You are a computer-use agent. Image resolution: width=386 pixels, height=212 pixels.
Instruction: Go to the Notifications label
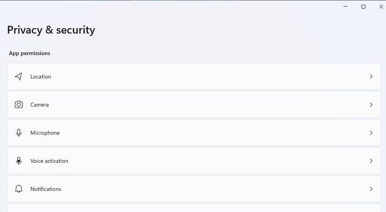(x=45, y=189)
